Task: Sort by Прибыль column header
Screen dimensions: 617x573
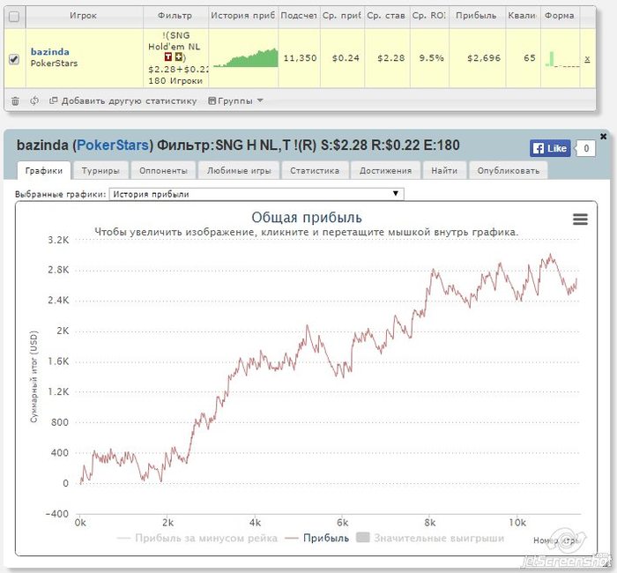Action: click(477, 16)
